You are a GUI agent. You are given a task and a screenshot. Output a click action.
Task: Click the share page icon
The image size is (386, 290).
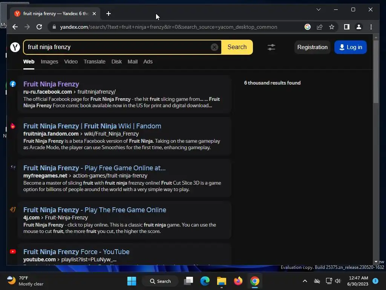point(320,27)
